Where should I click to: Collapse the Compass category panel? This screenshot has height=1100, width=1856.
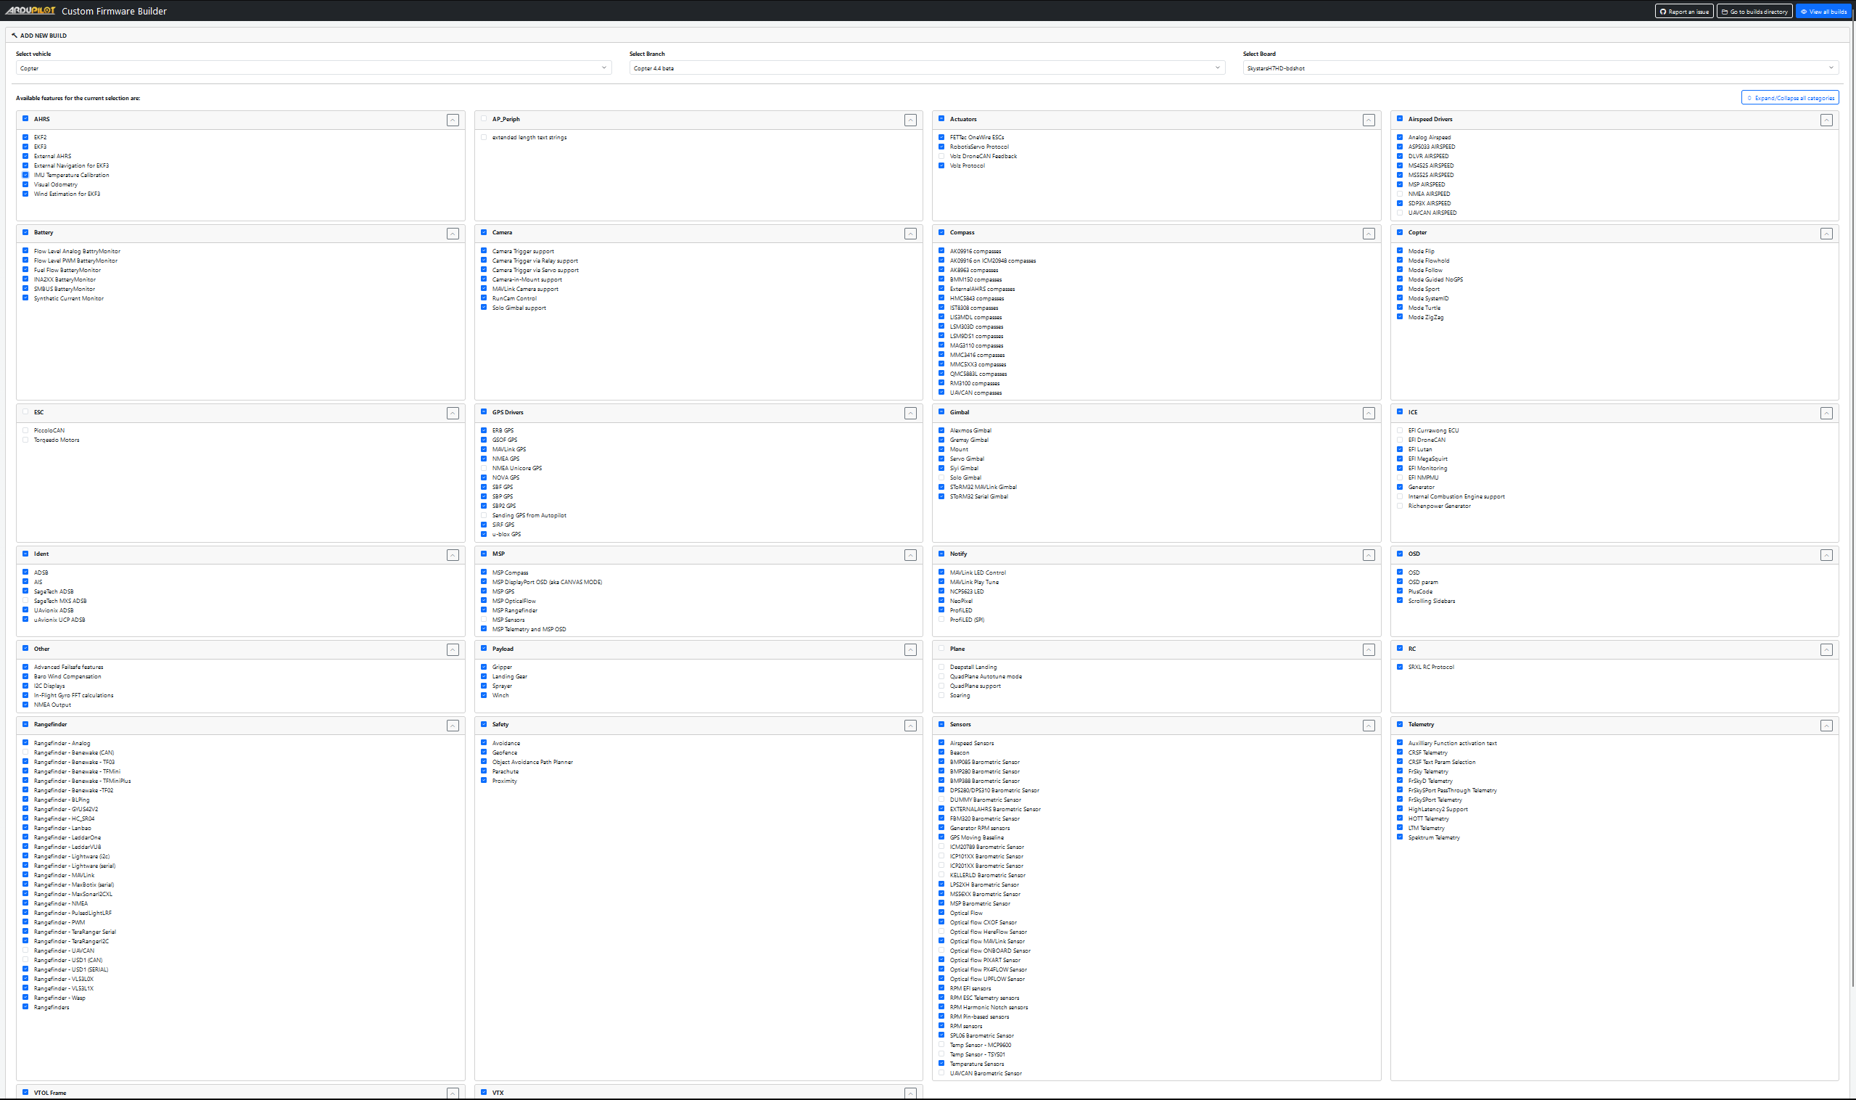1369,234
